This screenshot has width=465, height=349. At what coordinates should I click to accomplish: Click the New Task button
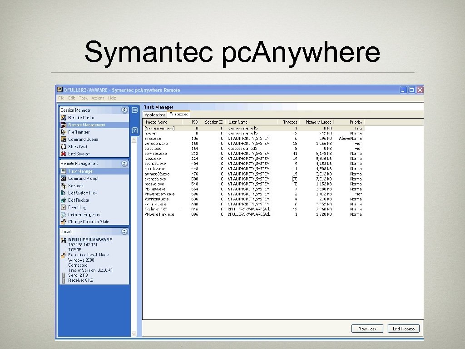coord(367,329)
